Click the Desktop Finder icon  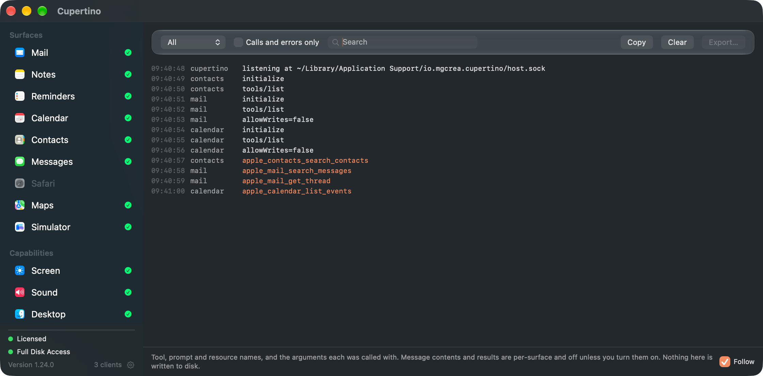pyautogui.click(x=20, y=314)
